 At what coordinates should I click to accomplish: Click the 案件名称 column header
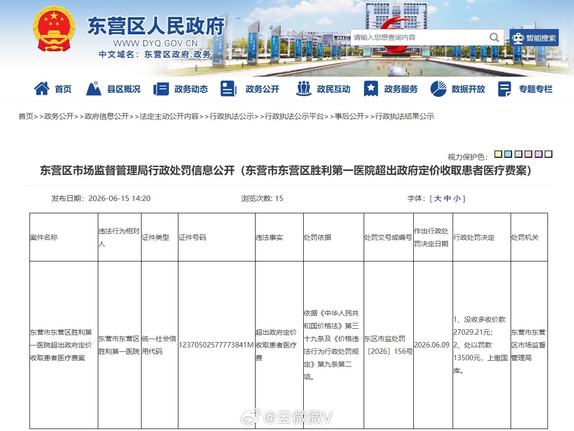click(x=64, y=237)
